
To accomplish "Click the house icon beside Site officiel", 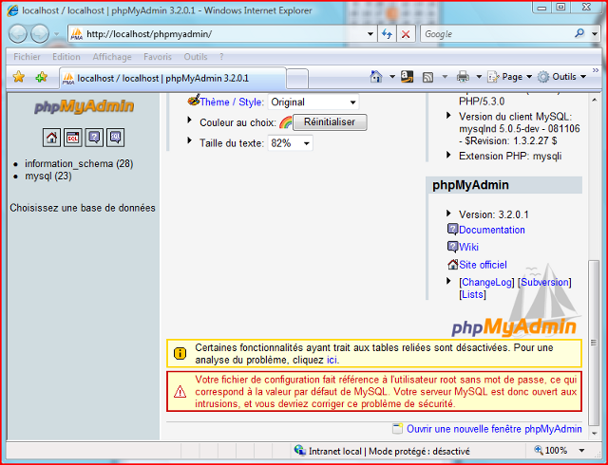I will [x=452, y=264].
